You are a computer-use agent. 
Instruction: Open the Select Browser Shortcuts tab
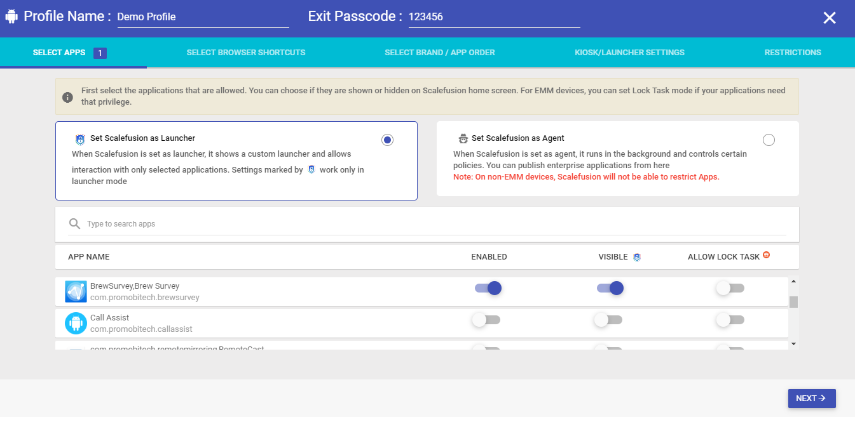(x=246, y=53)
